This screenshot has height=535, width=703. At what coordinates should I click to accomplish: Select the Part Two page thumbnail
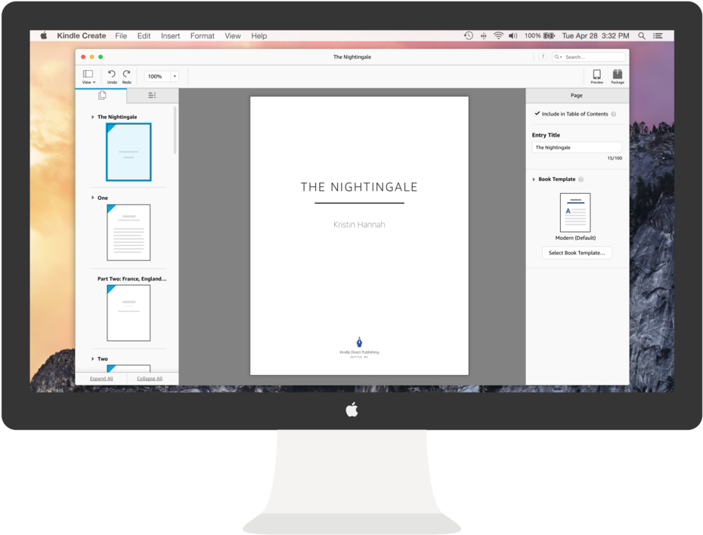129,313
